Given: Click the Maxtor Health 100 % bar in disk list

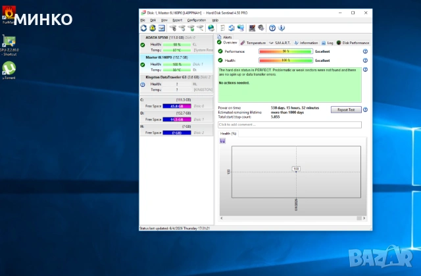Looking at the screenshot, I should (177, 65).
